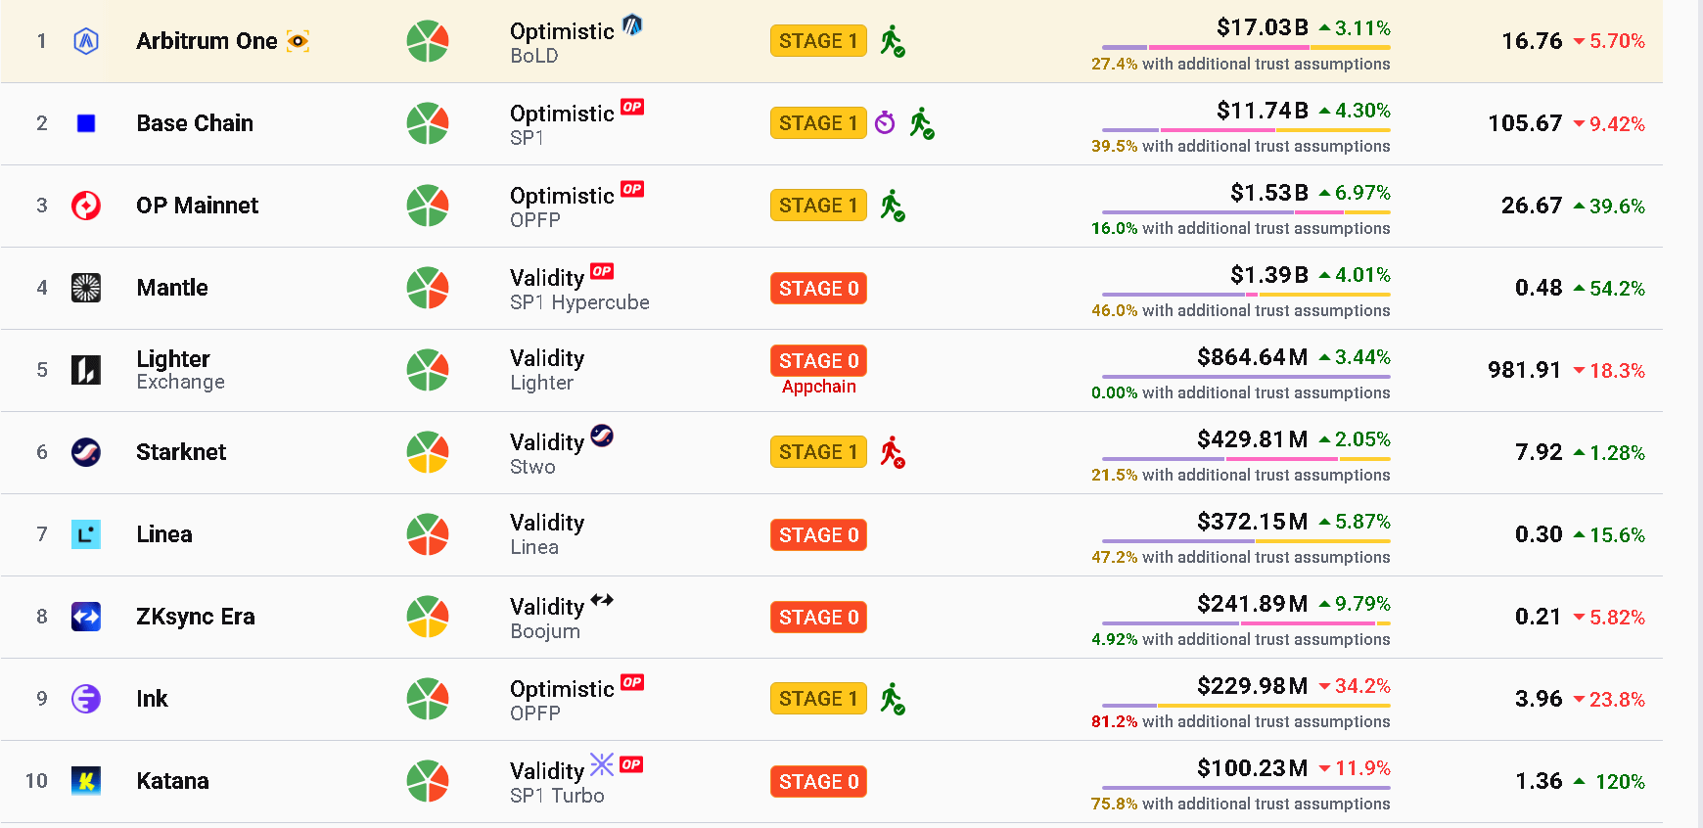Click the Katana logo icon
The width and height of the screenshot is (1703, 828).
tap(86, 781)
